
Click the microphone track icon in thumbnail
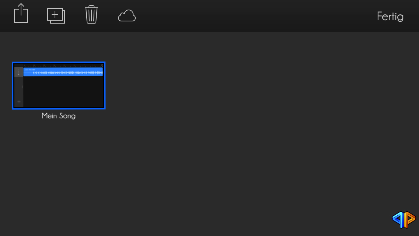tap(18, 72)
